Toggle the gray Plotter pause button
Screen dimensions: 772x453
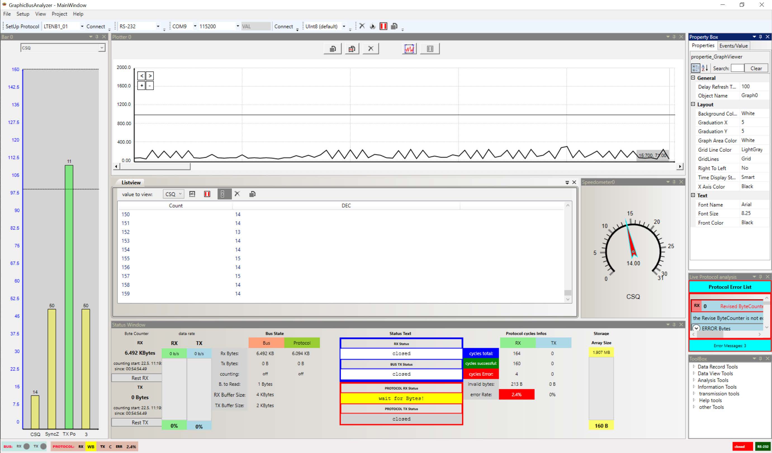430,49
